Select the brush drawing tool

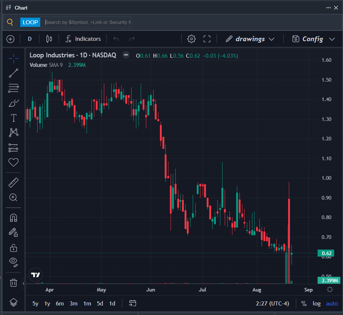13,103
